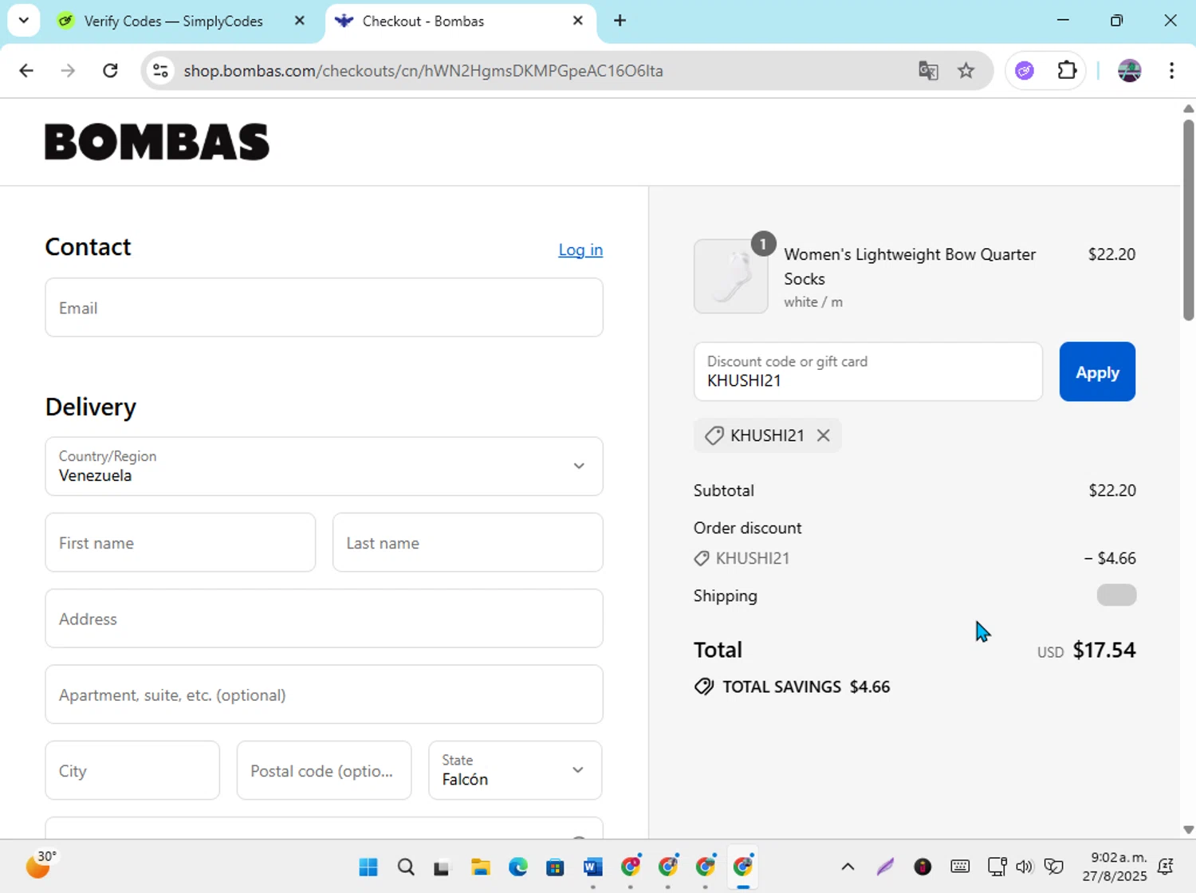Open taskbar Search

tap(406, 867)
